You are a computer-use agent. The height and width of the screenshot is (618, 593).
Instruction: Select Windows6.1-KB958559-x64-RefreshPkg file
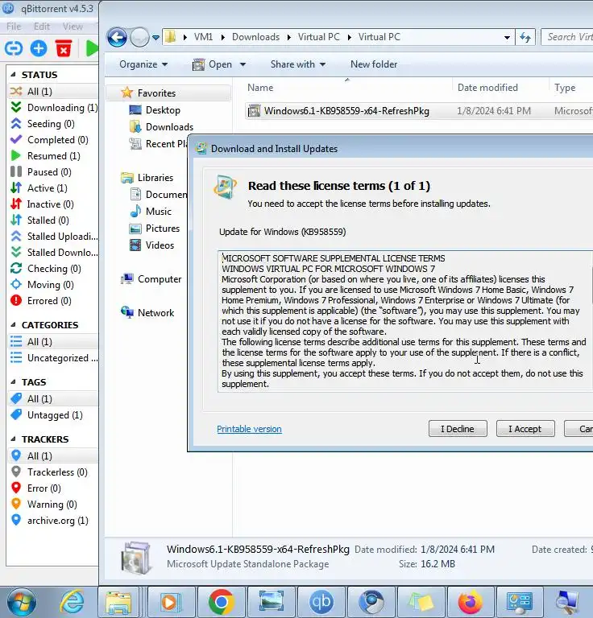[346, 111]
